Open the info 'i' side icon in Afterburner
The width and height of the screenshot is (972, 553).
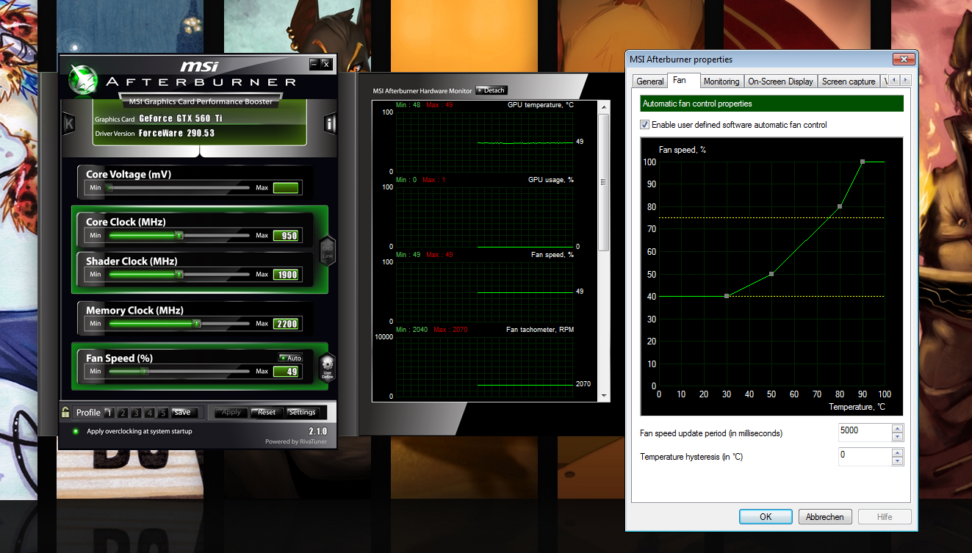[x=330, y=123]
